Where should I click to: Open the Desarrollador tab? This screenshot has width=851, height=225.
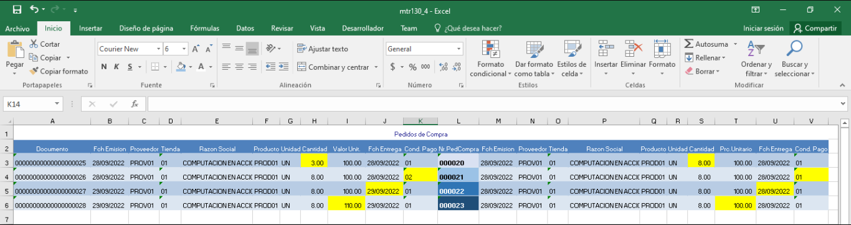(x=363, y=28)
